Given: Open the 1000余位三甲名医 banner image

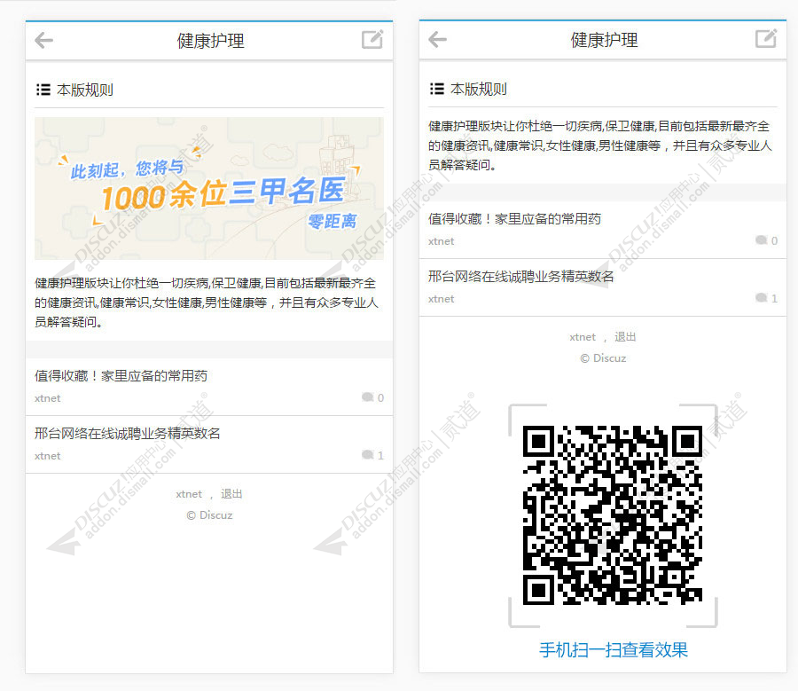Looking at the screenshot, I should (209, 188).
